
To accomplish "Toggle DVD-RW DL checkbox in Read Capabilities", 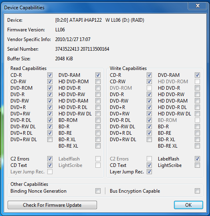I will pos(50,126).
